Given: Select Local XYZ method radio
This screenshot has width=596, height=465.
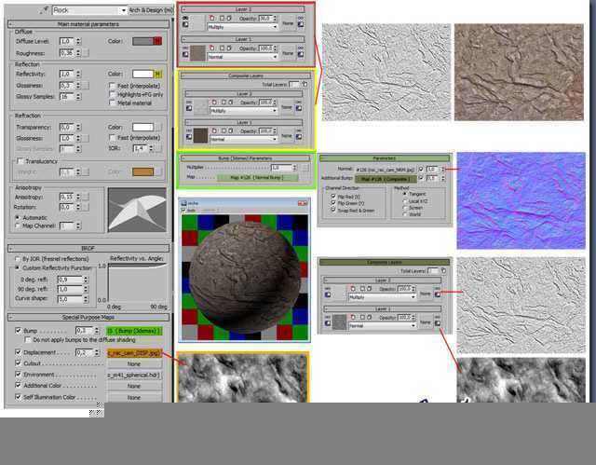Looking at the screenshot, I should (x=404, y=201).
